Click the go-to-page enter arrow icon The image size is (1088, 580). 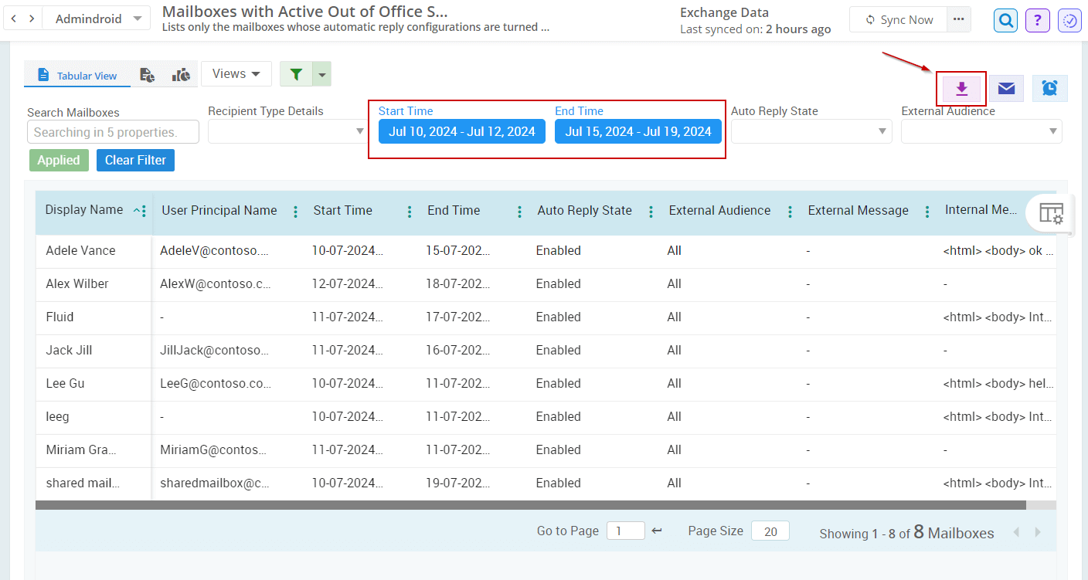pyautogui.click(x=657, y=531)
